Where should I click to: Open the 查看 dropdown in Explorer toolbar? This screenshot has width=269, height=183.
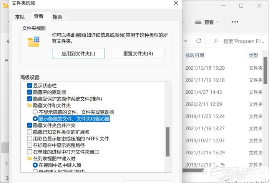click(207, 22)
